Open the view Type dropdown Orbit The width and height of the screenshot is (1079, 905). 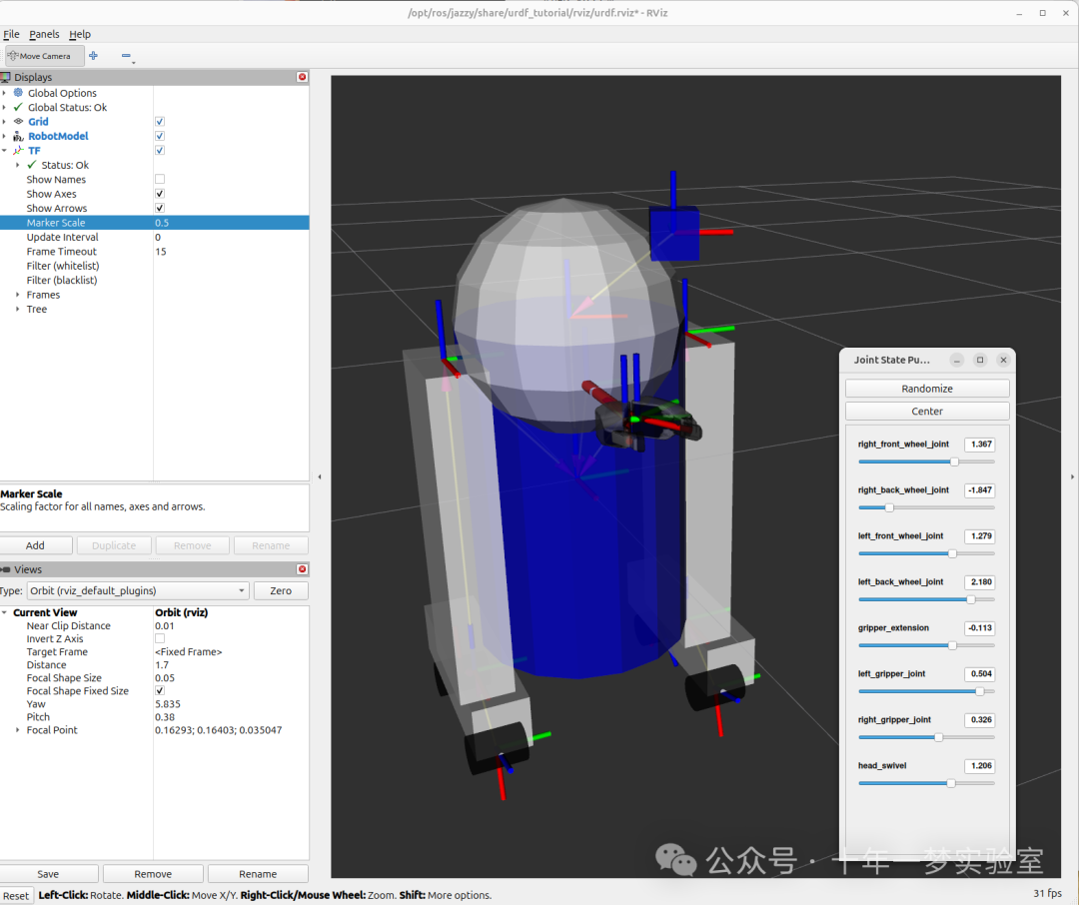(x=138, y=590)
